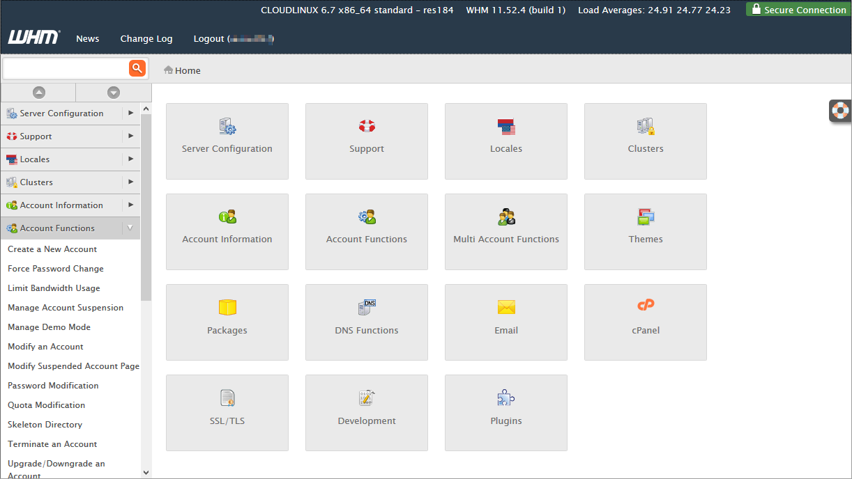Open the Change Log menu item
852x479 pixels.
tap(146, 38)
